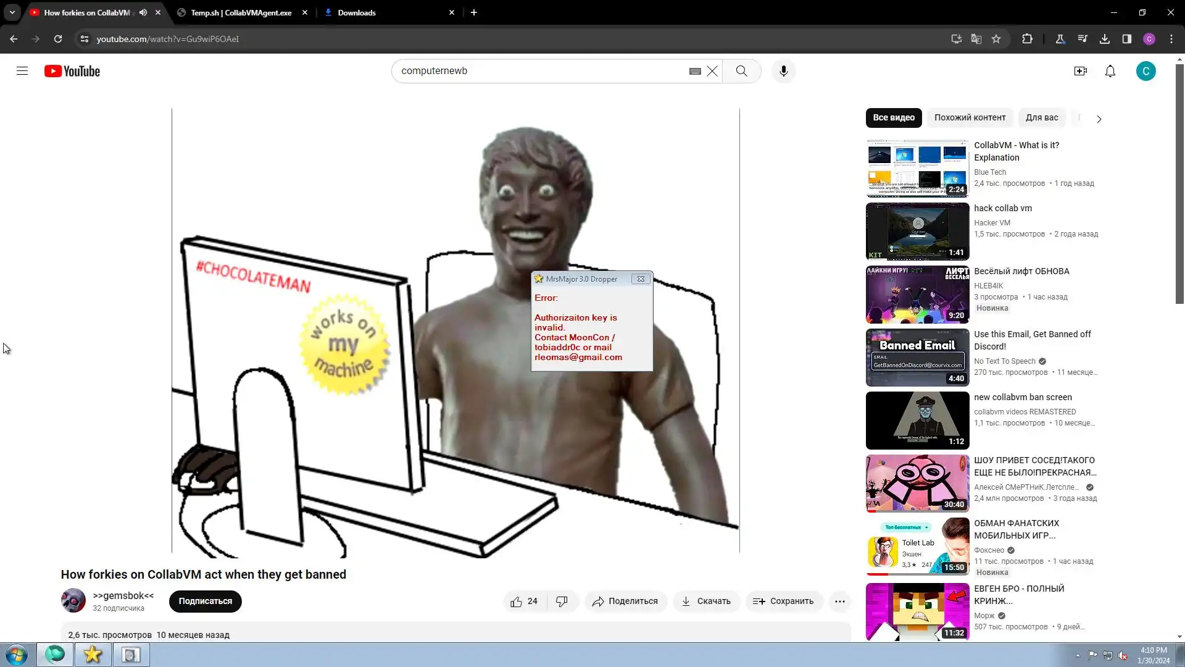Image resolution: width=1185 pixels, height=667 pixels.
Task: Mute the tab via speaker icon
Action: tap(143, 12)
